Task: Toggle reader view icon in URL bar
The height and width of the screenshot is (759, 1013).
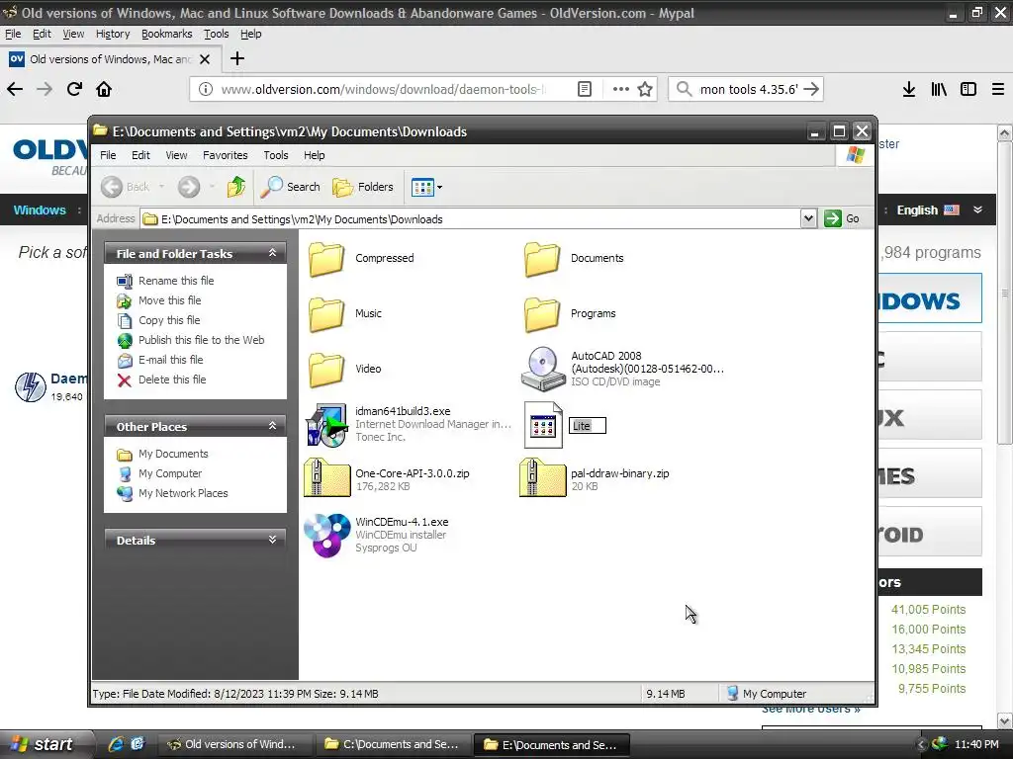Action: [584, 89]
